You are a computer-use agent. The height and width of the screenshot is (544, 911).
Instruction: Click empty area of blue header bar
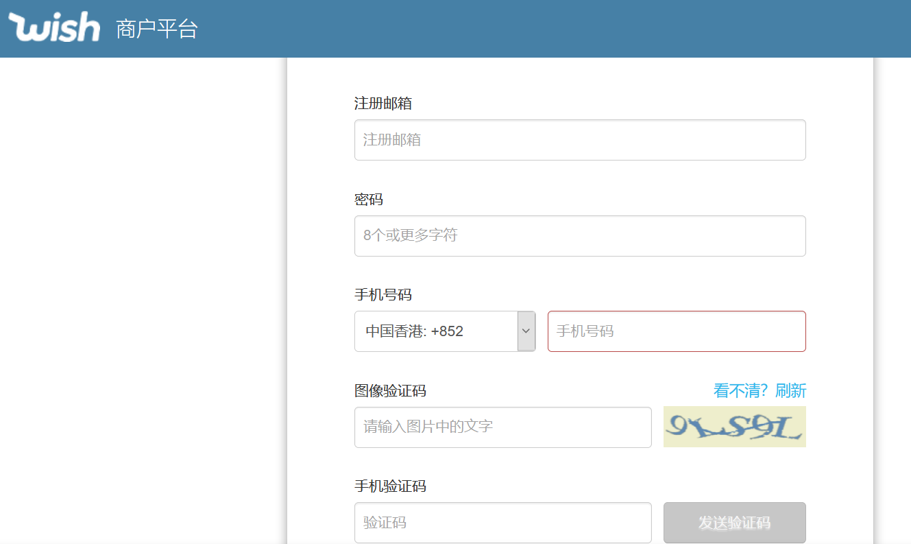[548, 29]
